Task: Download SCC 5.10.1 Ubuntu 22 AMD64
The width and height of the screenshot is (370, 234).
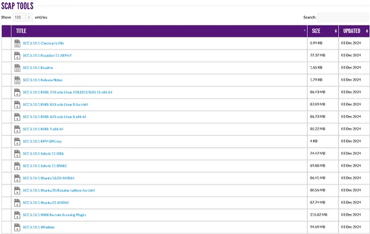Action: coord(46,202)
